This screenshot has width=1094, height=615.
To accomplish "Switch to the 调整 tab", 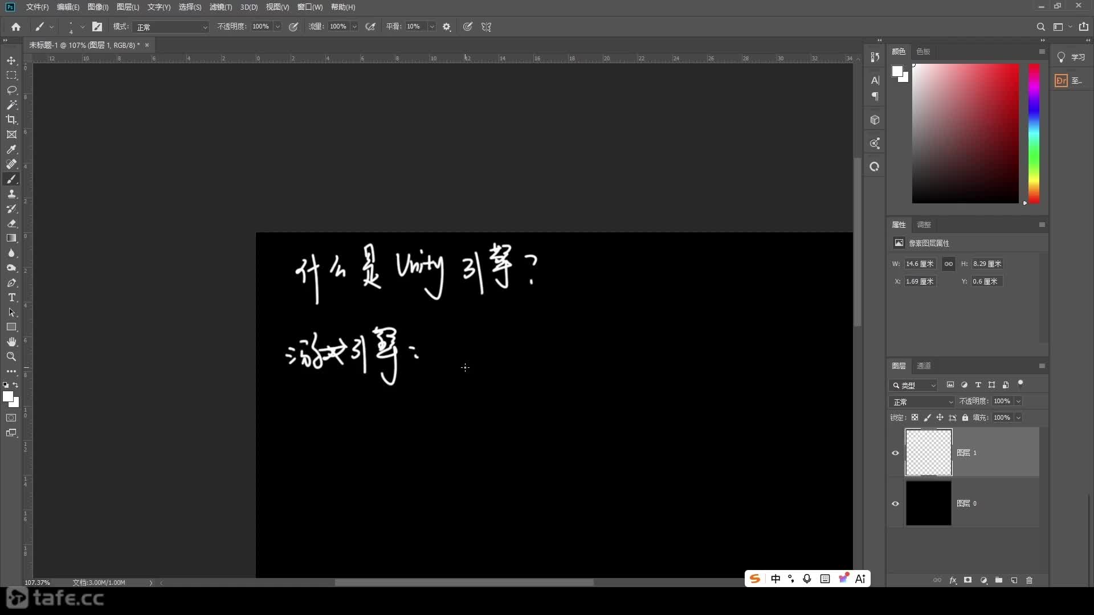I will pos(924,224).
